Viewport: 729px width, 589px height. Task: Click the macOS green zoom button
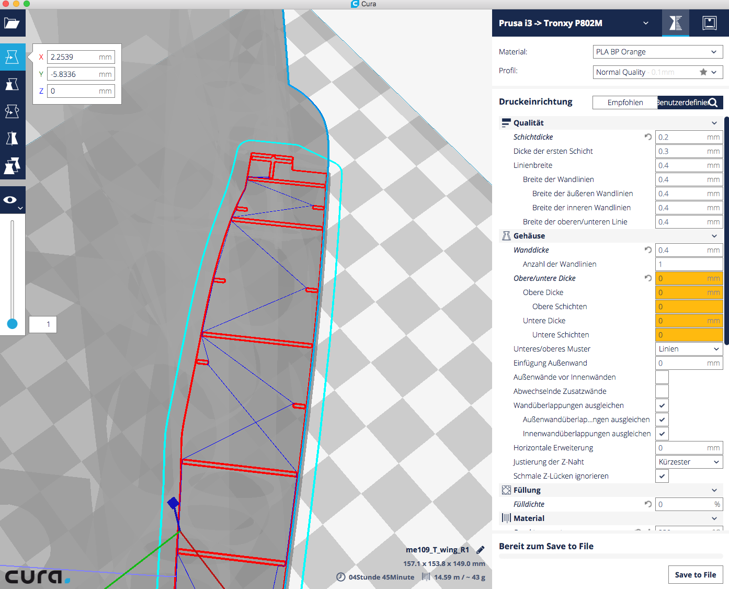pos(27,4)
